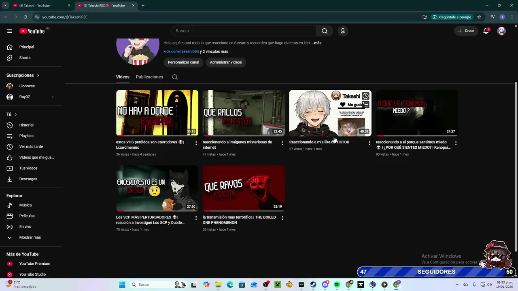Open the account avatar menu
This screenshot has width=518, height=291.
501,31
